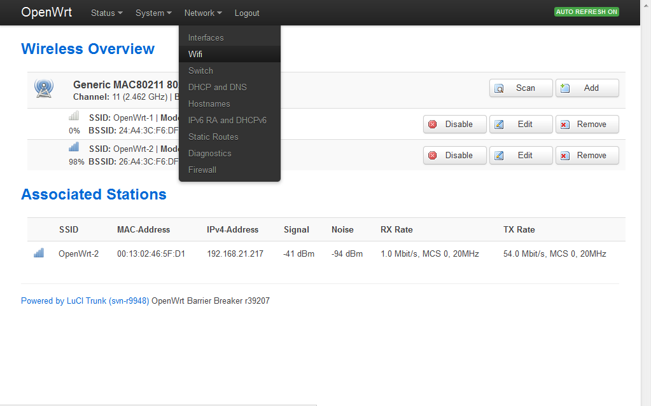
Task: Click IP address 192.168.21.217
Action: (235, 254)
